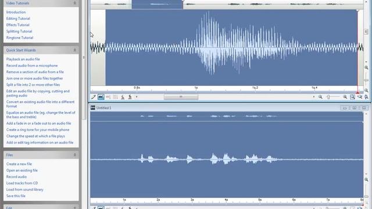The image size is (372, 209).
Task: Start Add a fade in or fade out wizard
Action: (x=38, y=123)
